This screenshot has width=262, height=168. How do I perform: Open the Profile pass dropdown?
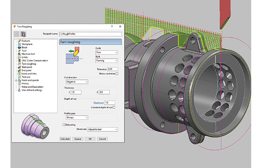(x=77, y=118)
